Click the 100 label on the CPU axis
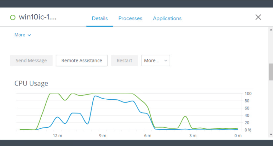The image size is (273, 146). pos(248,94)
